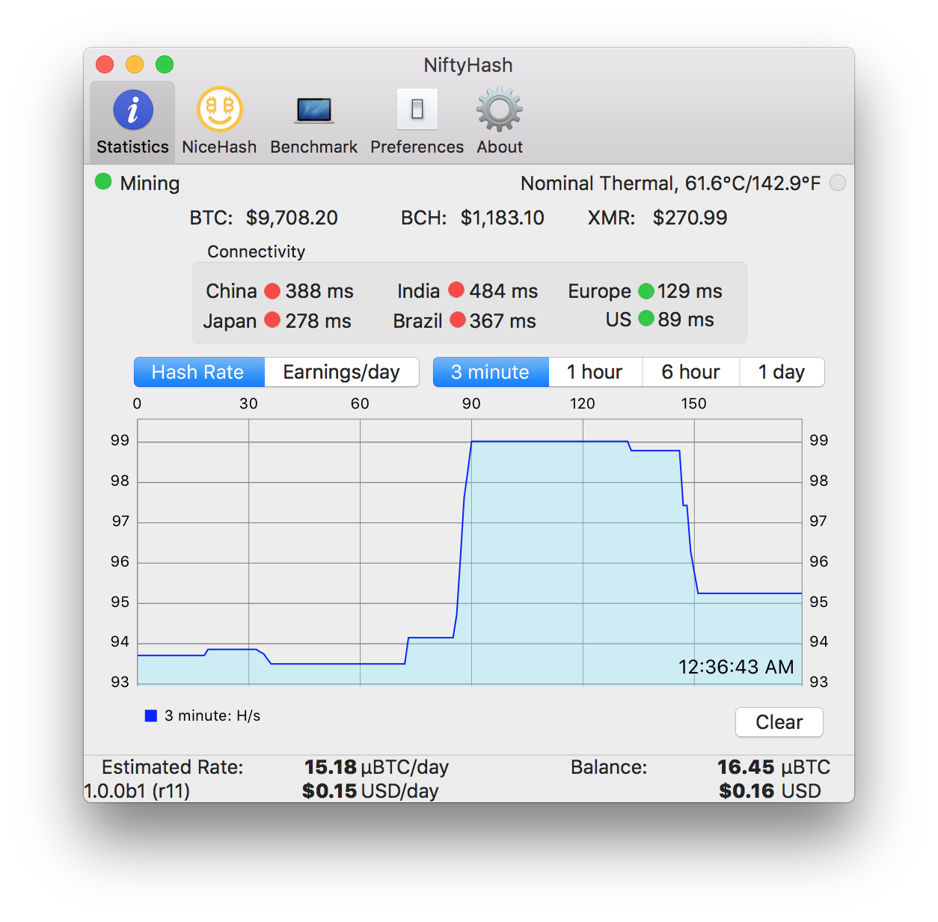Click the $0.16 USD balance
The height and width of the screenshot is (922, 938).
pyautogui.click(x=770, y=791)
